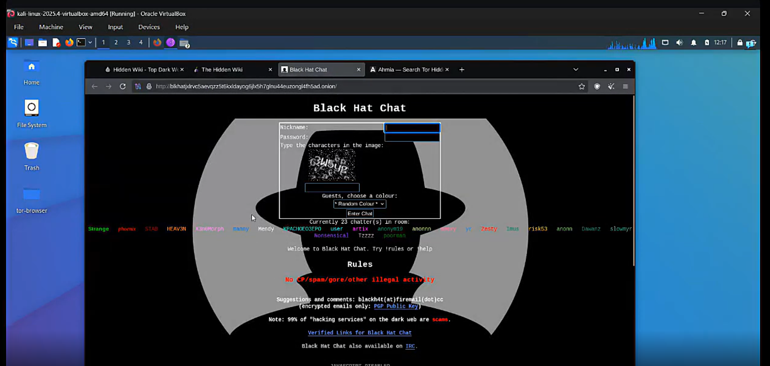This screenshot has height=366, width=770.
Task: Open the VirtualBox Devices menu
Action: pyautogui.click(x=149, y=27)
